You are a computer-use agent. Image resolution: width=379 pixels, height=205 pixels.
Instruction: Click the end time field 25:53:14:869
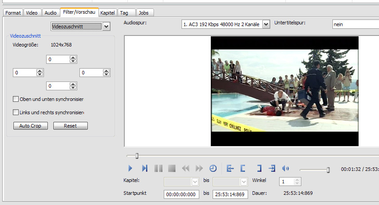pos(230,194)
